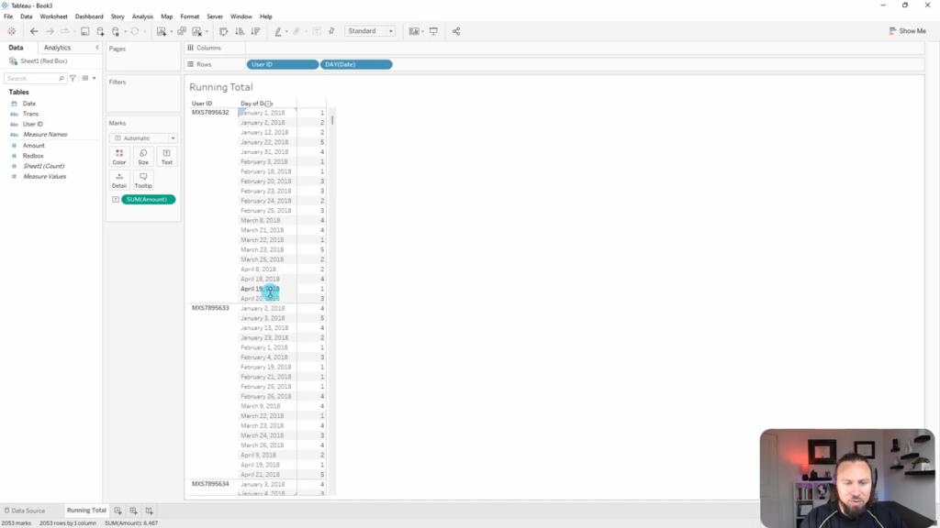The image size is (940, 528).
Task: Click the Search fields input box
Action: coord(33,79)
